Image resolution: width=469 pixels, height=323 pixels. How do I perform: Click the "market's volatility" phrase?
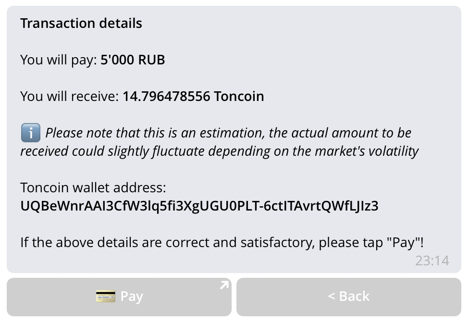pos(367,151)
